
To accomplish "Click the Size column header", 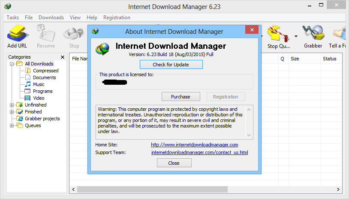I will [x=304, y=59].
